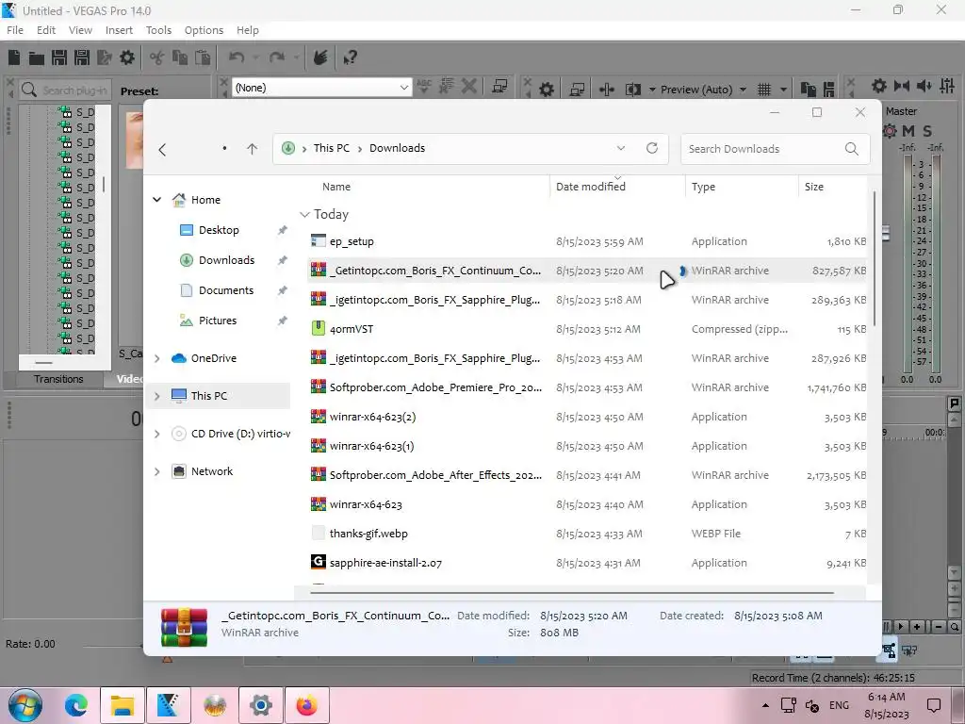Open the Preview (Auto) quality dropdown

pos(743,90)
